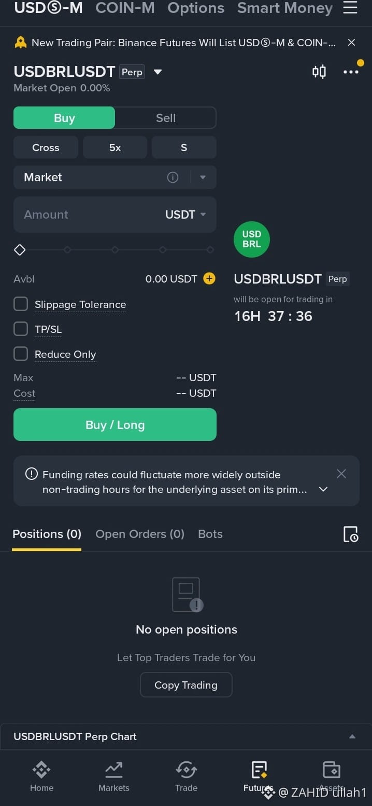Check the TP/SL checkbox
This screenshot has width=372, height=806.
coord(21,329)
